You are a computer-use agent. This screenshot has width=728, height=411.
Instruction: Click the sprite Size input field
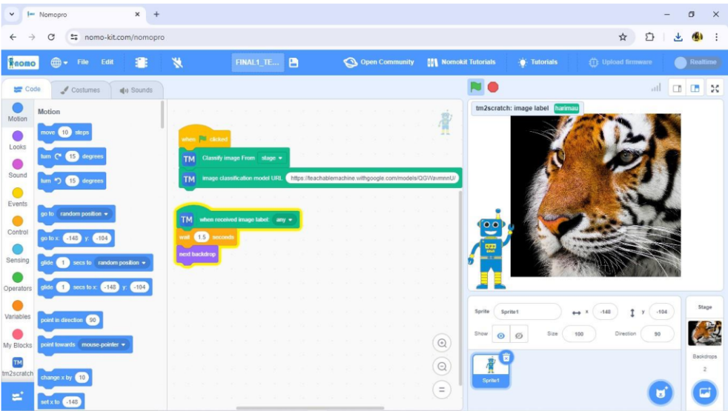coord(579,334)
